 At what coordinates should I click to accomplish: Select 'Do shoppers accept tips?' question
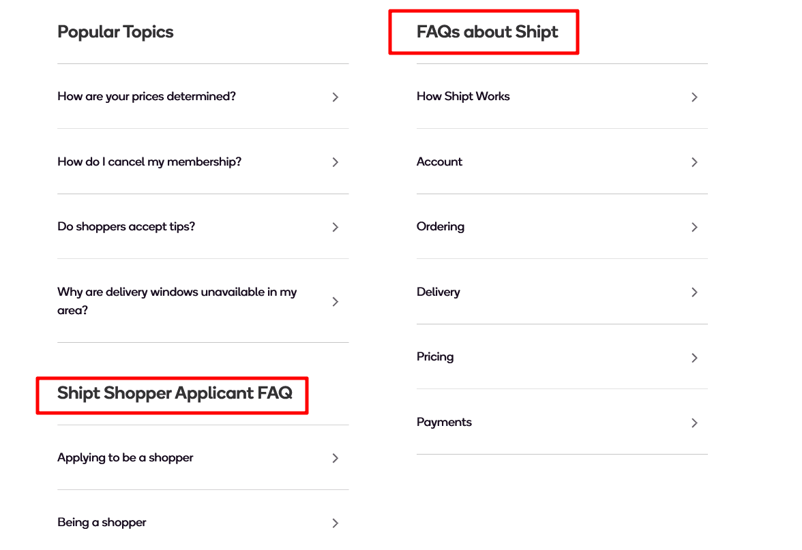(126, 227)
